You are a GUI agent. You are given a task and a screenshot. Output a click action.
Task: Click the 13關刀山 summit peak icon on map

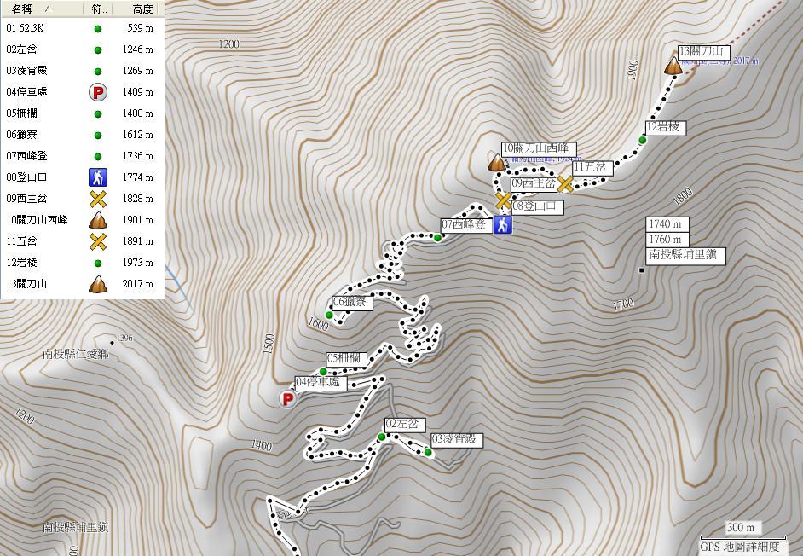[673, 67]
